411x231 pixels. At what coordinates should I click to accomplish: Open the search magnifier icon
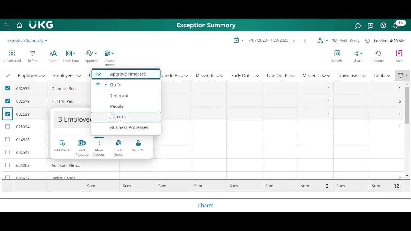tap(358, 26)
